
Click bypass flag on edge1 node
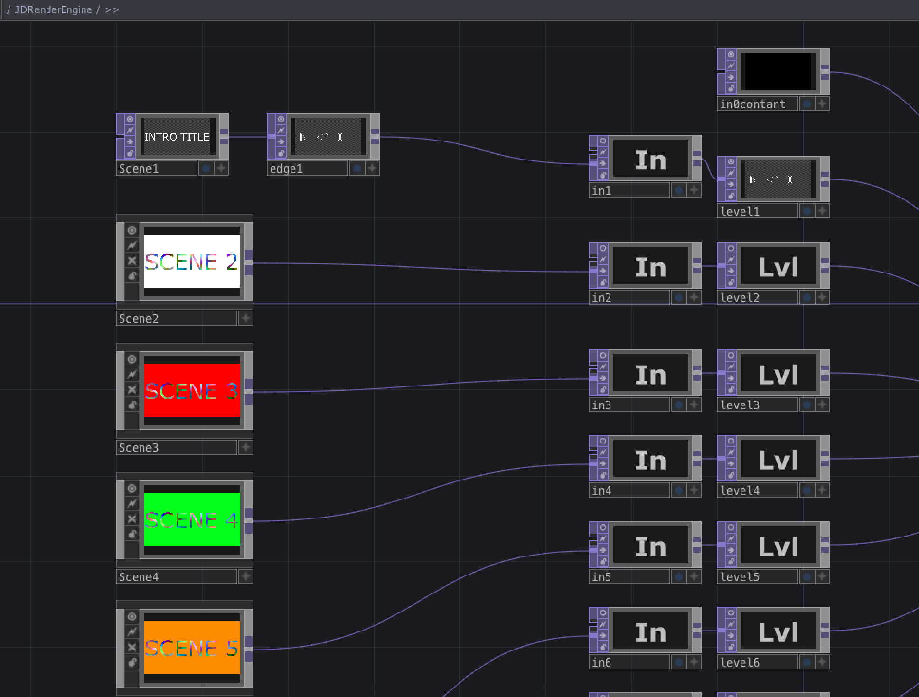281,131
